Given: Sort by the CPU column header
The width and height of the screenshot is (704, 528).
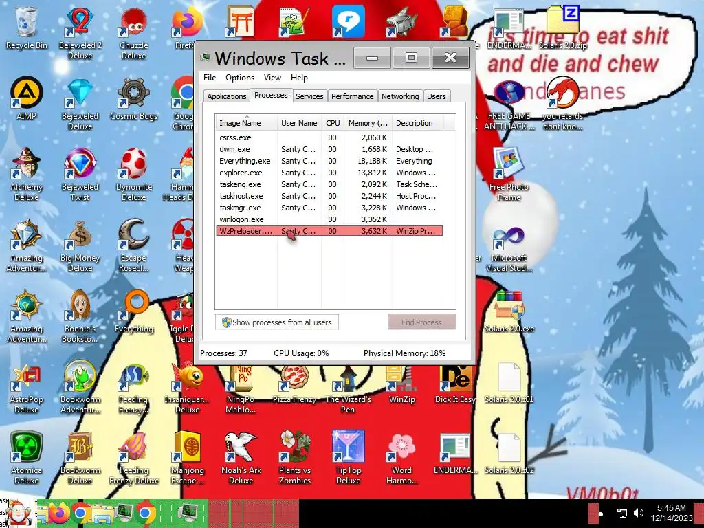Looking at the screenshot, I should point(333,123).
